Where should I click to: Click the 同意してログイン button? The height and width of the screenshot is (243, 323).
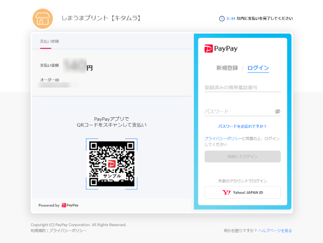[242, 156]
